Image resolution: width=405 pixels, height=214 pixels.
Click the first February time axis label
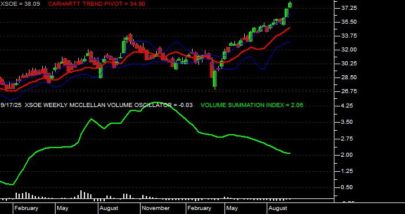[x=26, y=208]
